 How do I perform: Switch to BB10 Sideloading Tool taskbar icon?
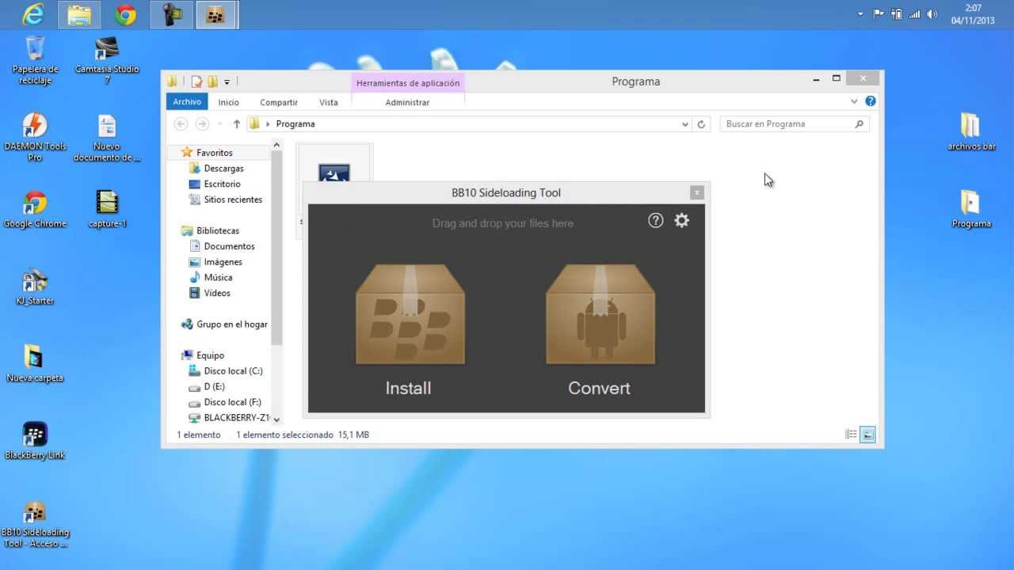coord(216,14)
